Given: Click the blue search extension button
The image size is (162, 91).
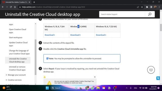Looking at the screenshot, I should [x=158, y=78].
